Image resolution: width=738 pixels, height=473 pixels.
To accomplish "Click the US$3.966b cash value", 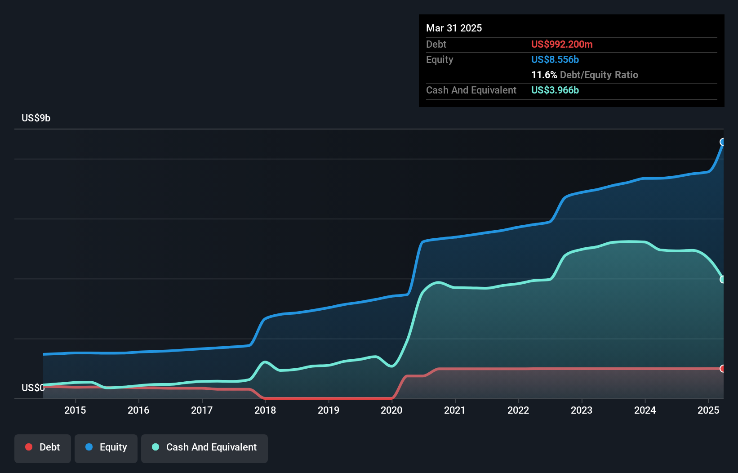I will coord(555,90).
